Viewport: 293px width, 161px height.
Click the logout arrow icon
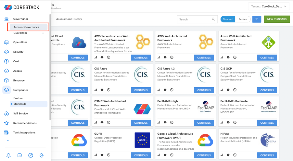tap(42, 155)
